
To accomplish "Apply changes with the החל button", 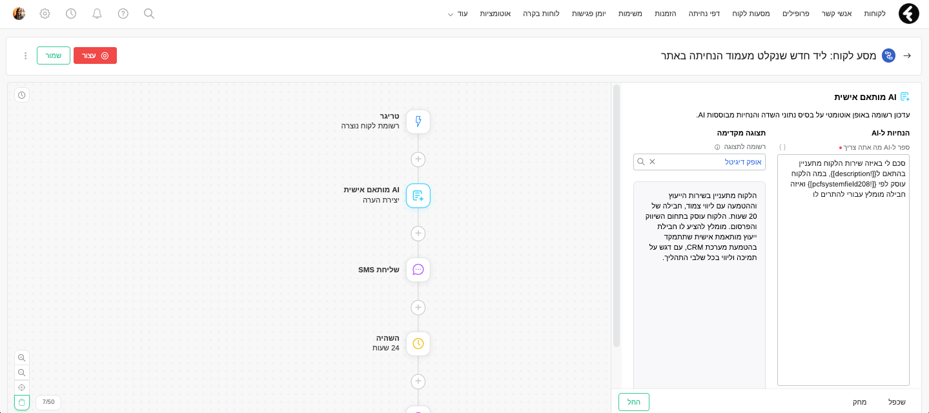I will [634, 402].
